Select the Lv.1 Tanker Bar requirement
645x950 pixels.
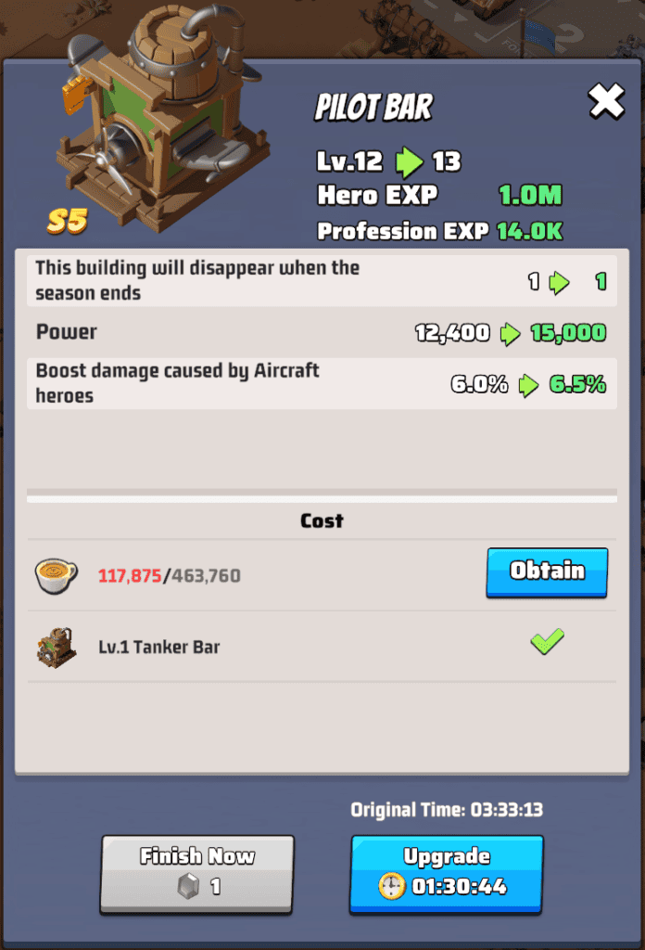[x=322, y=647]
